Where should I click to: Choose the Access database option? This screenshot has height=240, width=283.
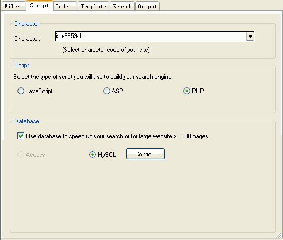(x=31, y=155)
